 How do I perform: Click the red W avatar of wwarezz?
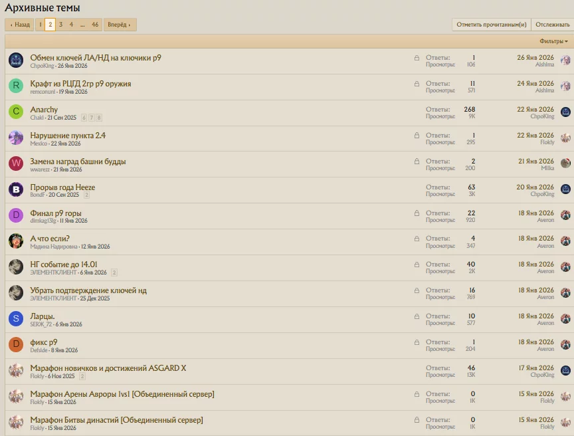pos(16,164)
